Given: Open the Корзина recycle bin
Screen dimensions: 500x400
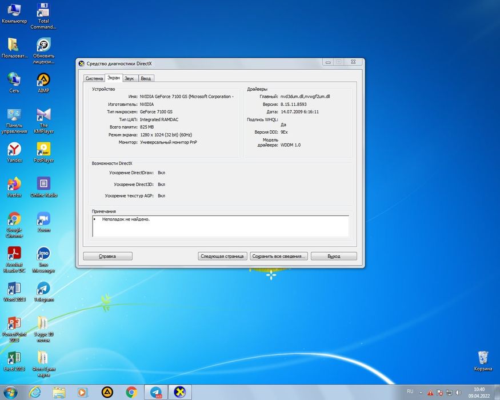Looking at the screenshot, I should (x=483, y=358).
